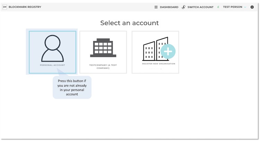This screenshot has width=260, height=141.
Task: Click the Select an account heading
Action: coord(129,23)
